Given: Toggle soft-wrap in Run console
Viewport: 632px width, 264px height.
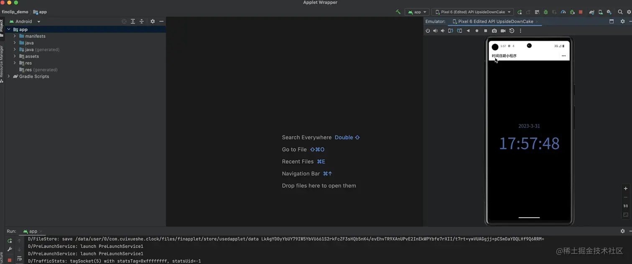Looking at the screenshot, I should coord(19,259).
